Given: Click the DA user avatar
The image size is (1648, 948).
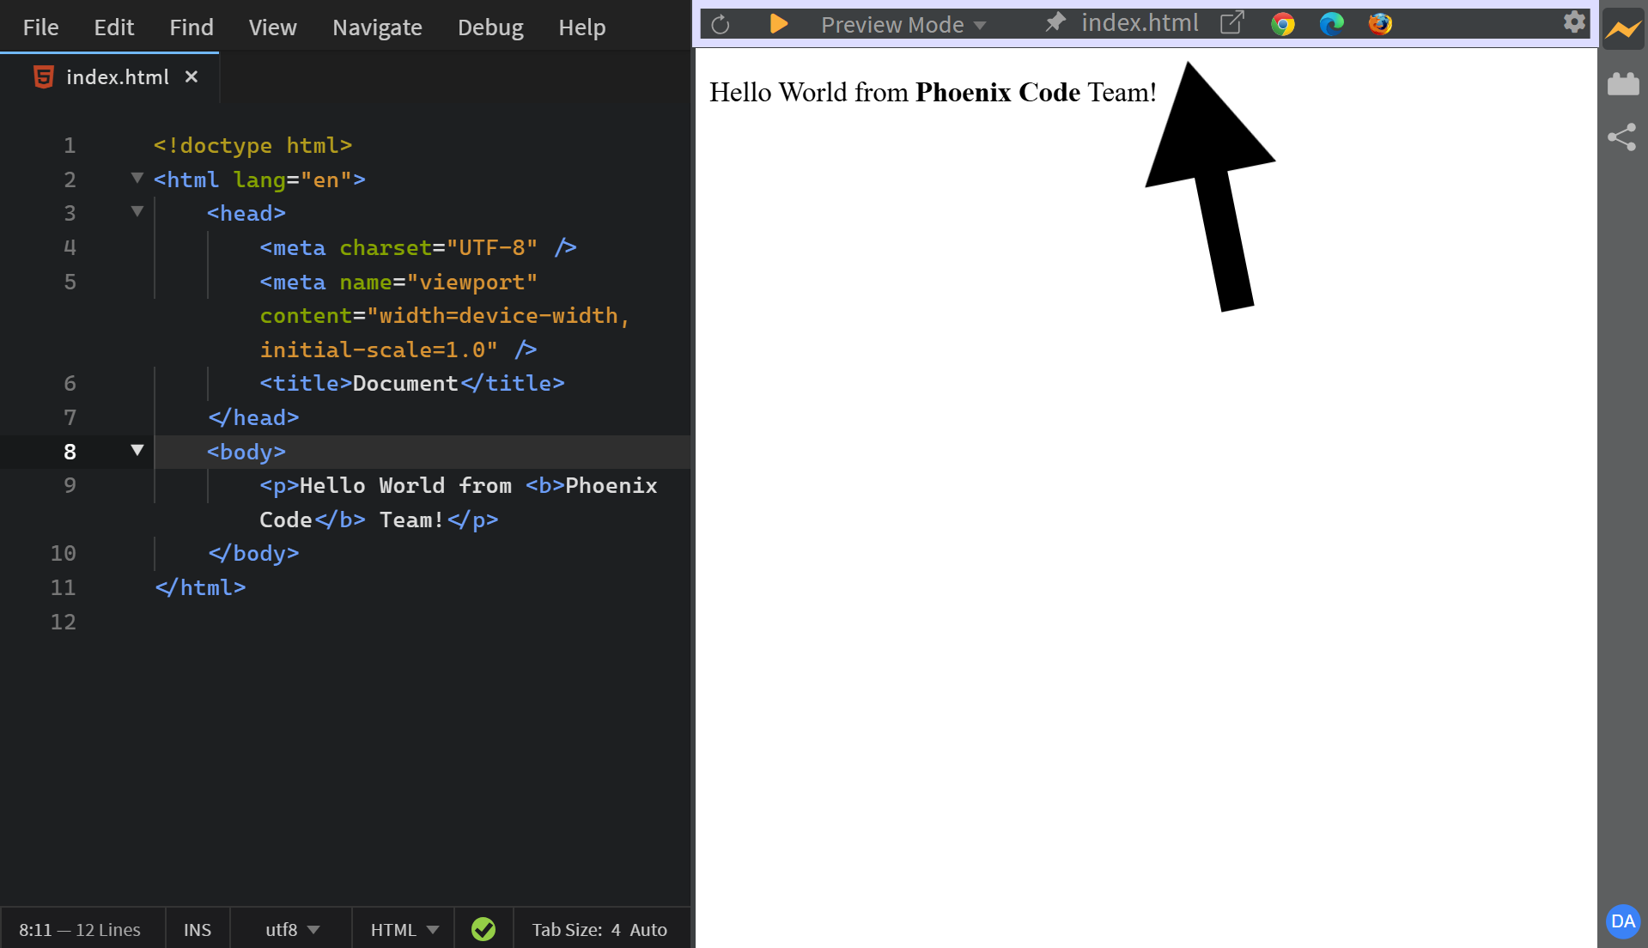Looking at the screenshot, I should click(1622, 922).
